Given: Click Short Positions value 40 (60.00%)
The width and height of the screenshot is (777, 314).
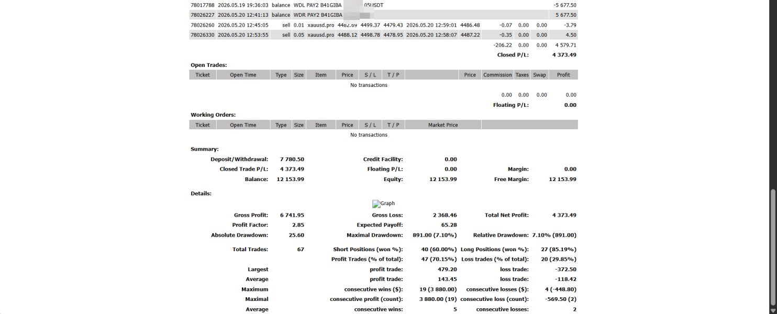Looking at the screenshot, I should point(439,250).
